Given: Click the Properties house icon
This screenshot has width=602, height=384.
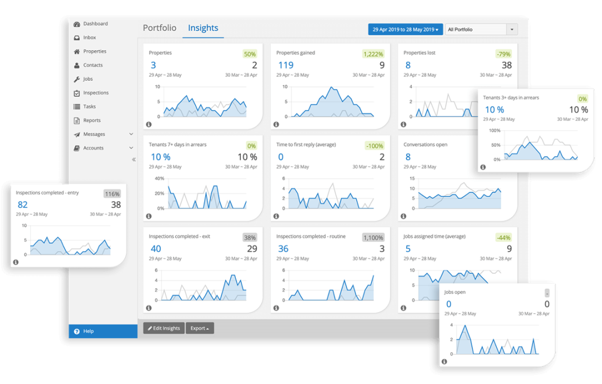Looking at the screenshot, I should point(77,51).
